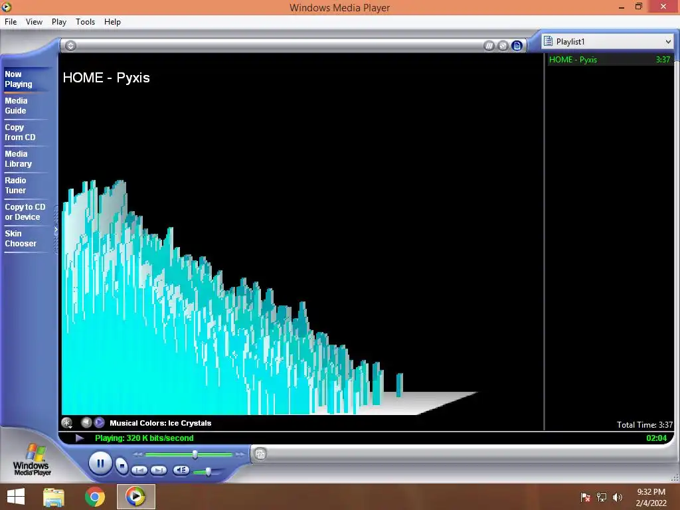Click the rewind arrows beside seek bar

137,454
